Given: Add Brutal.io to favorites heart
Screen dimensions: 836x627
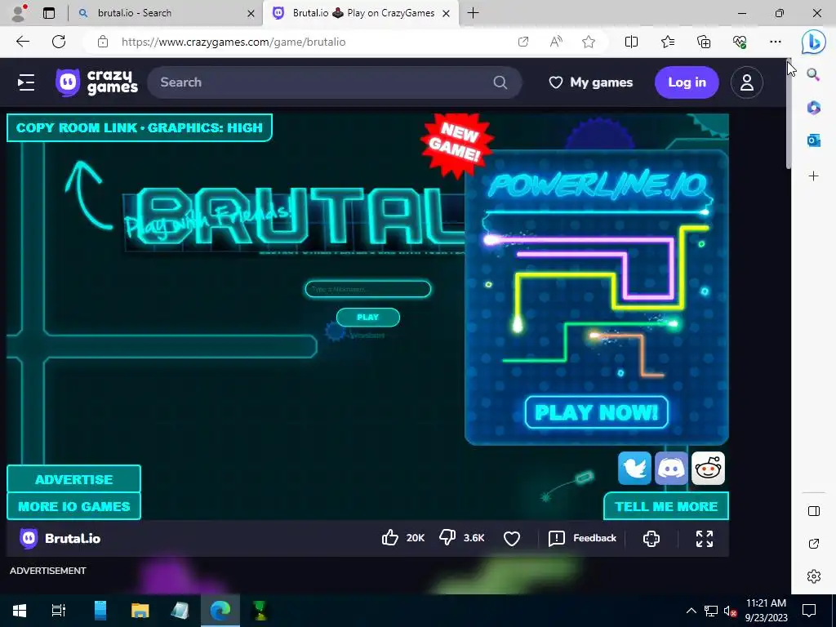Looking at the screenshot, I should [x=512, y=539].
